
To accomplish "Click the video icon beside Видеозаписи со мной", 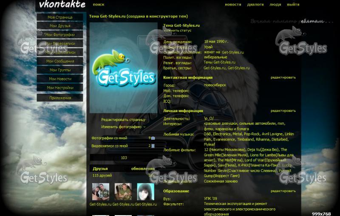I will [153, 146].
